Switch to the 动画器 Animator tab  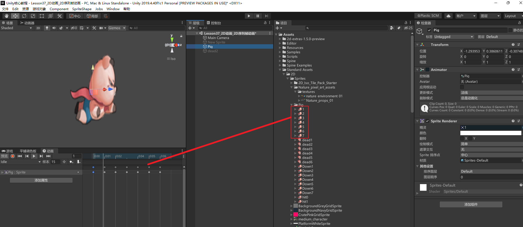pyautogui.click(x=27, y=23)
